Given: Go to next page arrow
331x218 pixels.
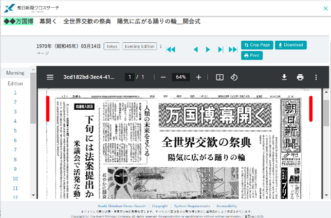Looking at the screenshot, I should pos(208,49).
